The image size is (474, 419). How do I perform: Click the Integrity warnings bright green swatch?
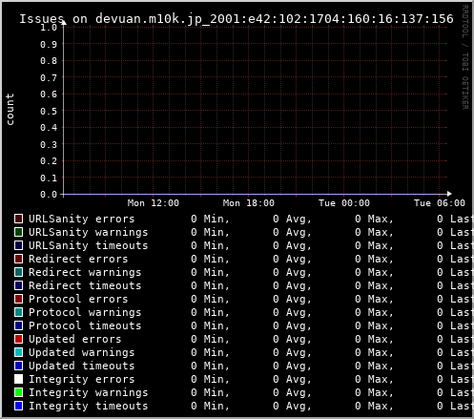18,392
